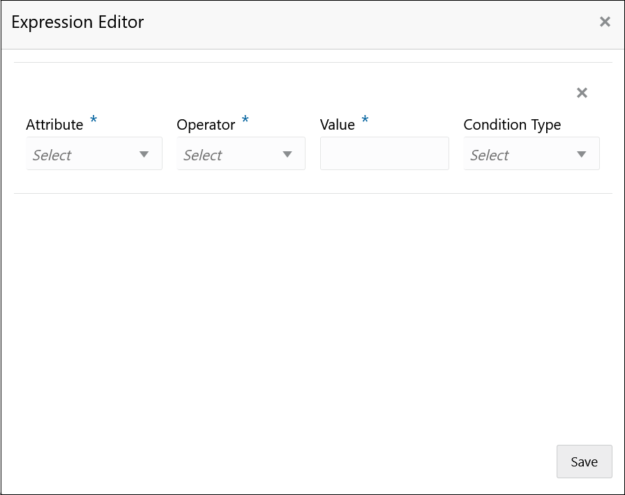Screen dimensions: 625x495
Task: Open the Attribute select box
Action: point(94,153)
